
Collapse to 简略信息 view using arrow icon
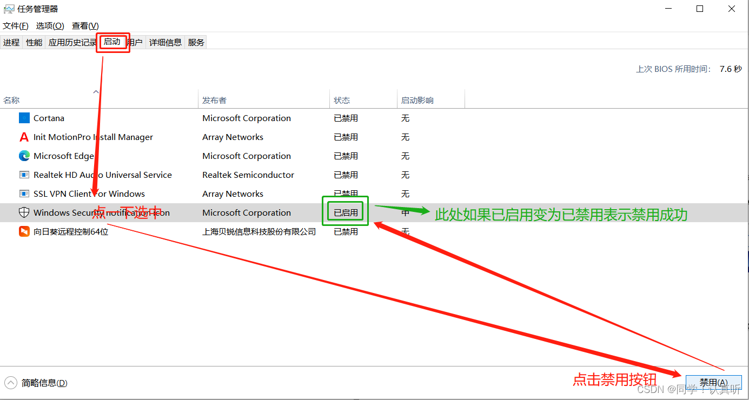click(11, 383)
